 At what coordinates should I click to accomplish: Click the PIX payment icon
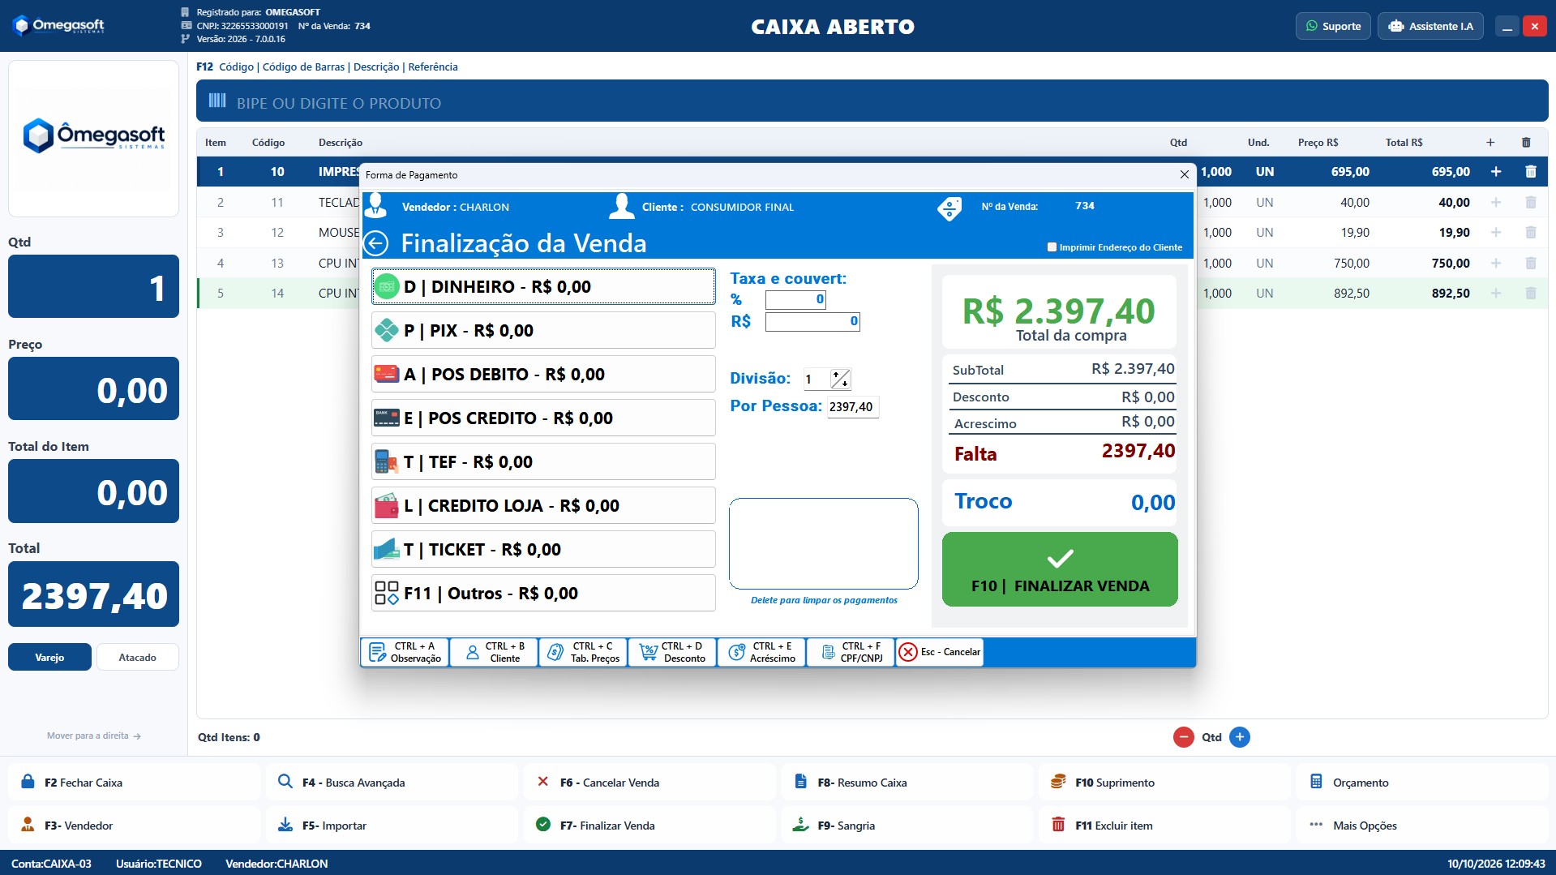pos(386,330)
